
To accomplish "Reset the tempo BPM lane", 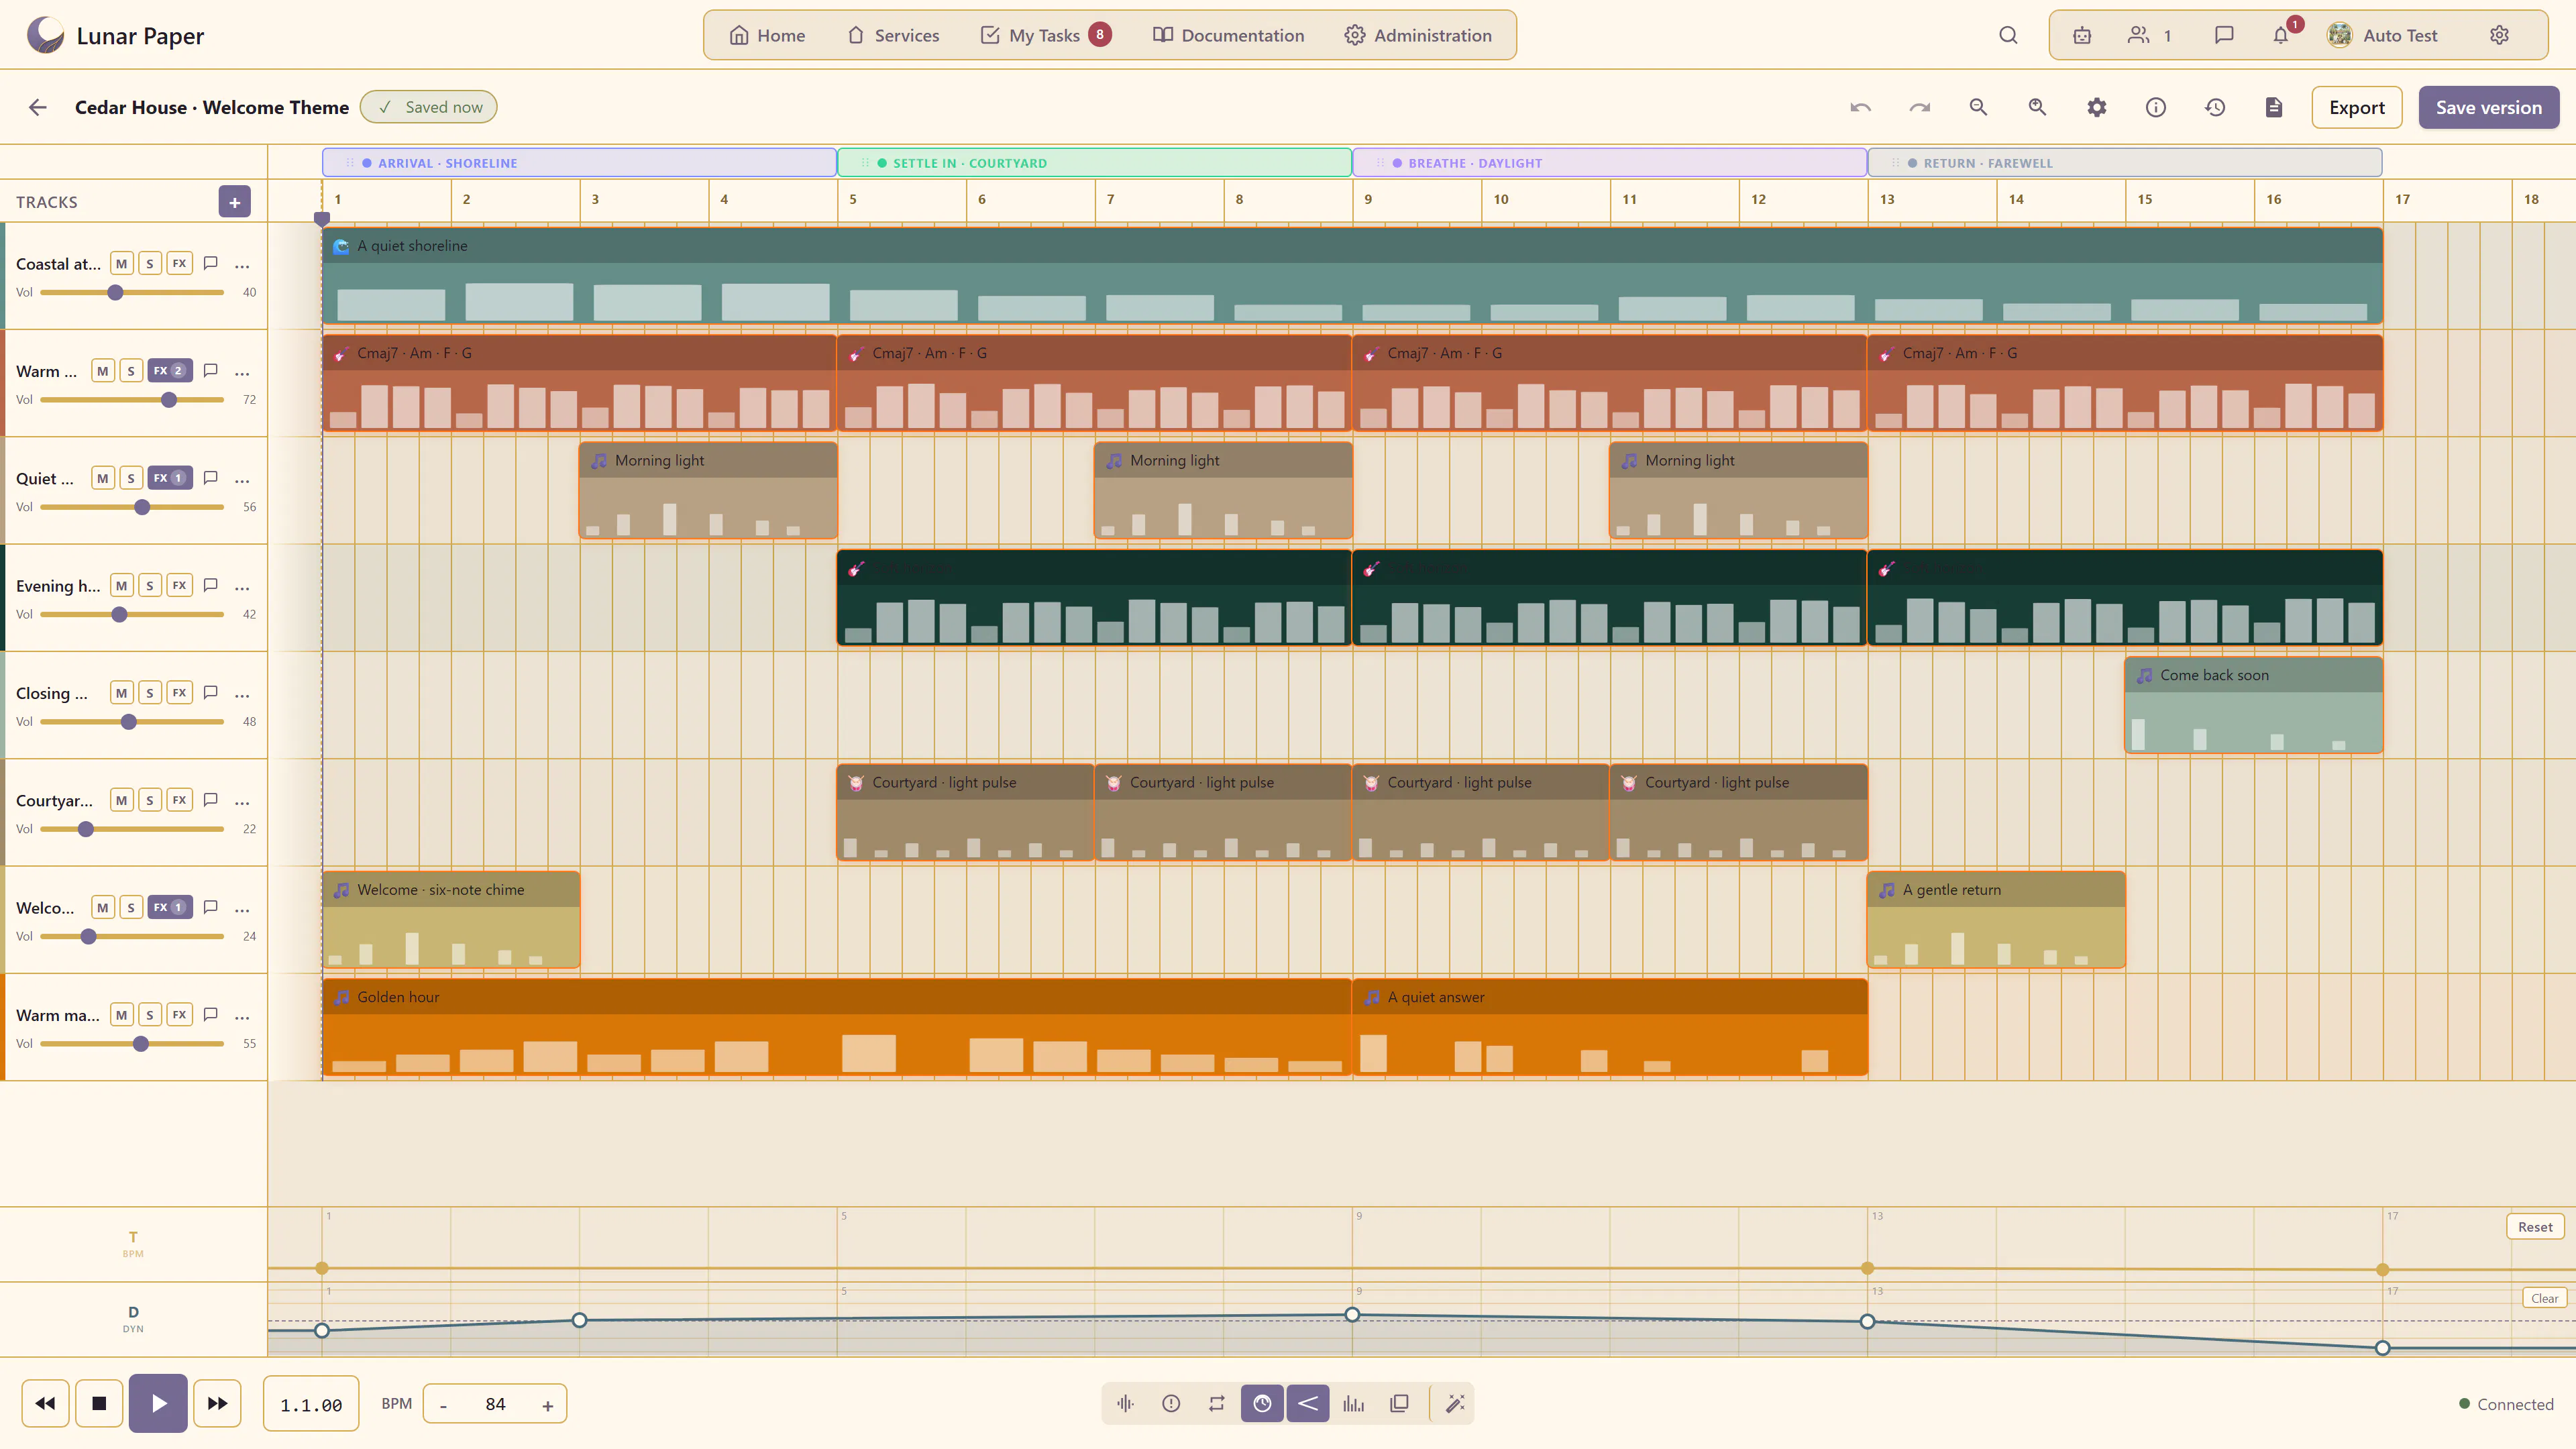I will click(2535, 1227).
